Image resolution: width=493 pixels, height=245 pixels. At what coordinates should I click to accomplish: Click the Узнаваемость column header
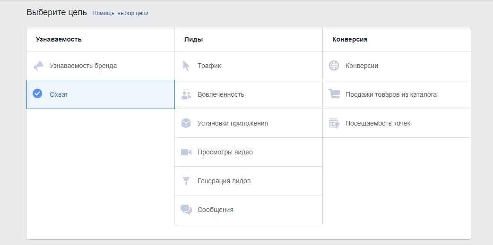point(59,39)
